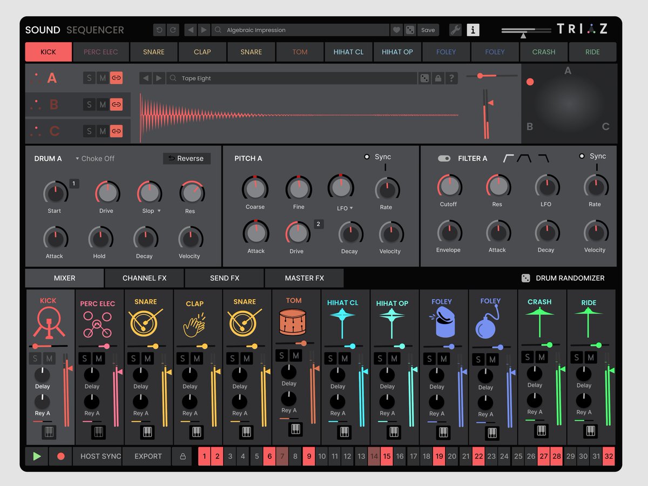Click the Foley bomb icon
Viewport: 648px width, 486px height.
tap(488, 322)
